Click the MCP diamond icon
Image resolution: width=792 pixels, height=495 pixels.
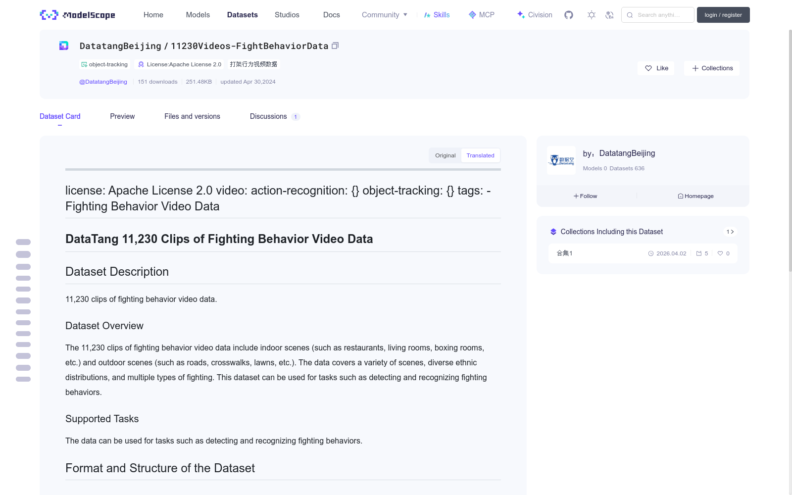tap(472, 15)
